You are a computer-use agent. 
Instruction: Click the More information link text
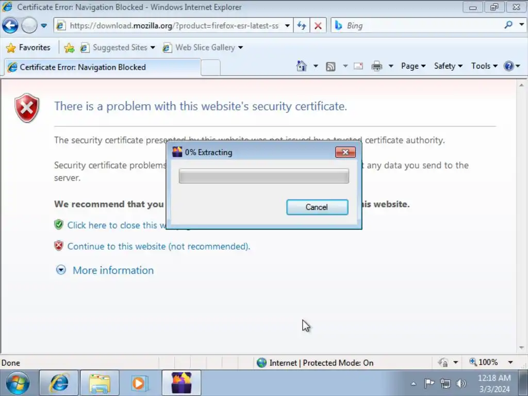(113, 270)
